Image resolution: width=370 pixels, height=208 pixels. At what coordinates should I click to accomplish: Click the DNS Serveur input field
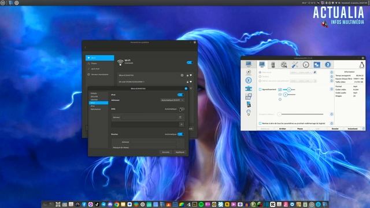[149, 117]
